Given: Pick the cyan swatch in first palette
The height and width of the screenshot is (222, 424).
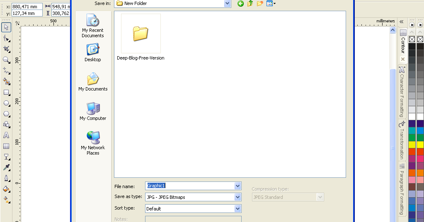Looking at the screenshot, I should point(412,131).
